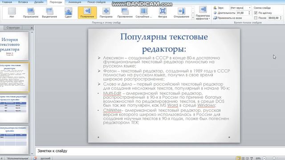Image resolution: width=285 pixels, height=160 pixels.
Task: Open the 'Главная' ribbon tab
Action: pos(7,2)
